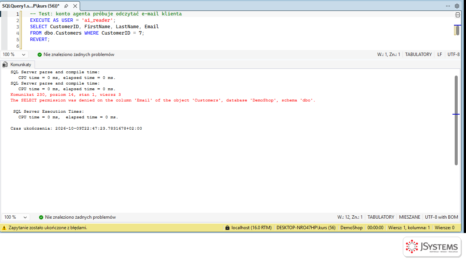Open the messages pane 100 % zoom dropdown
466x260 pixels.
[x=15, y=217]
